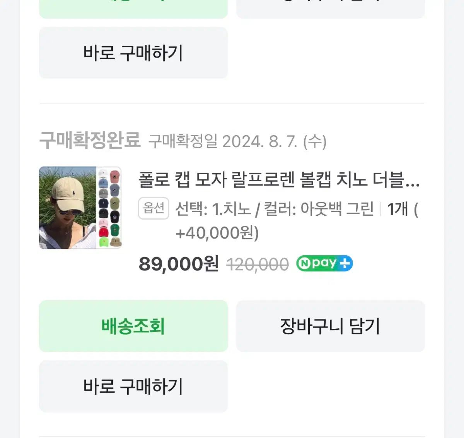Click the Npay plus badge
The height and width of the screenshot is (438, 464).
pos(324,263)
